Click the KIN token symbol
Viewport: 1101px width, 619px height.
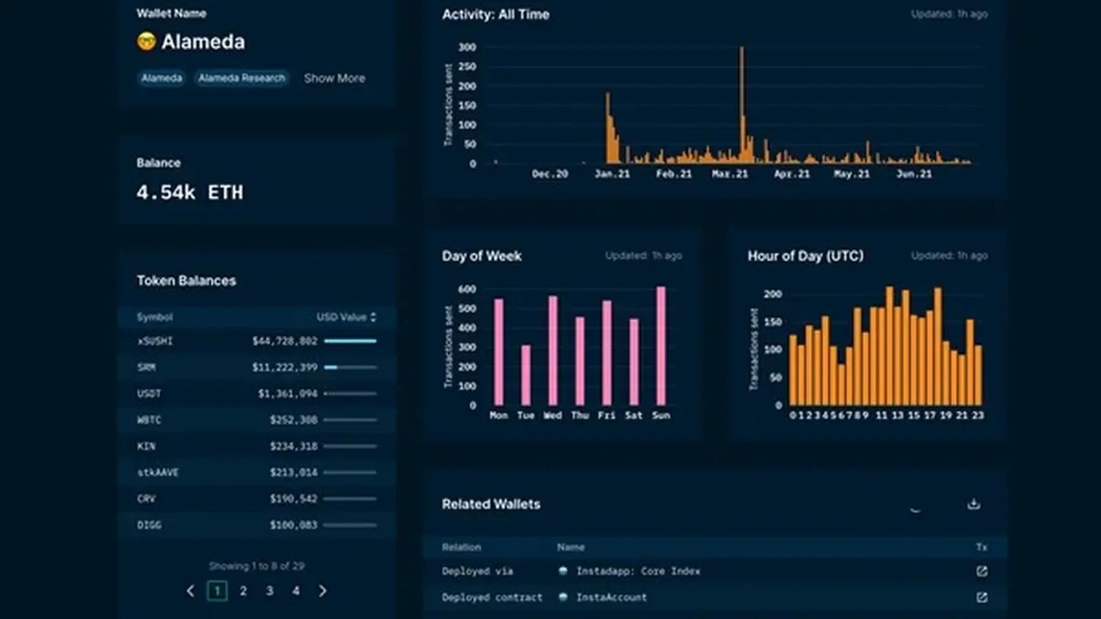(x=146, y=446)
